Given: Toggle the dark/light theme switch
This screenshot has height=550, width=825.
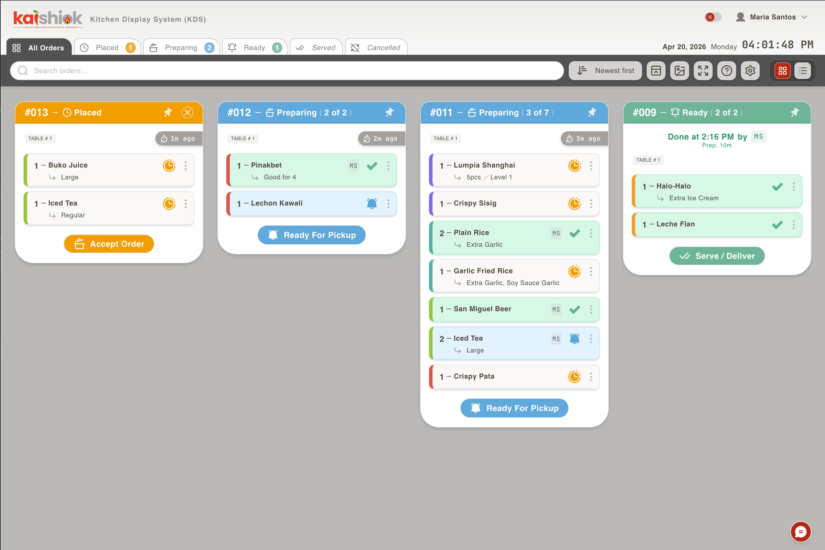Looking at the screenshot, I should [x=713, y=17].
